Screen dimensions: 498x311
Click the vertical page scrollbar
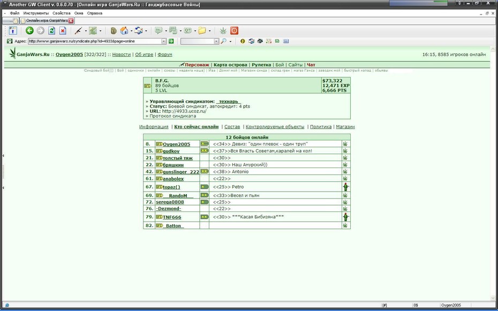point(493,174)
